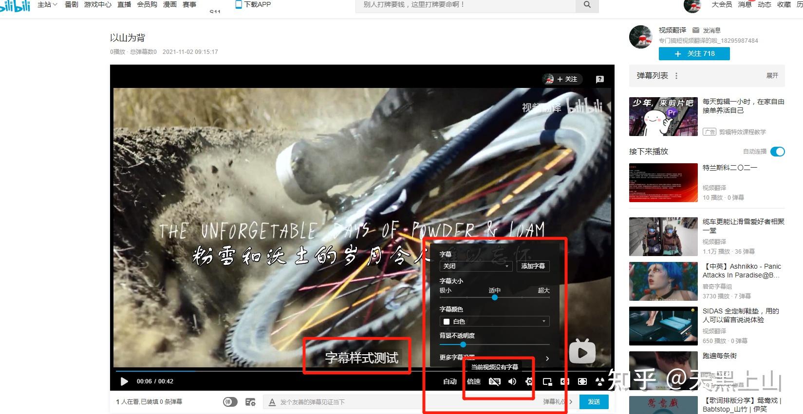Click the search magnifier icon
This screenshot has height=414, width=803.
click(x=587, y=5)
